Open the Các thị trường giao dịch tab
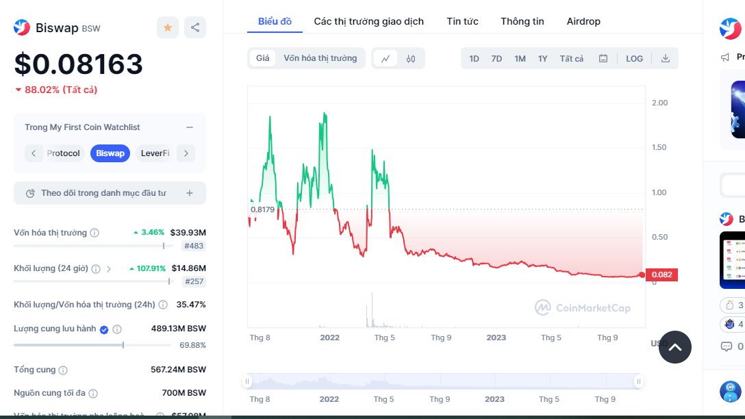 [x=368, y=21]
